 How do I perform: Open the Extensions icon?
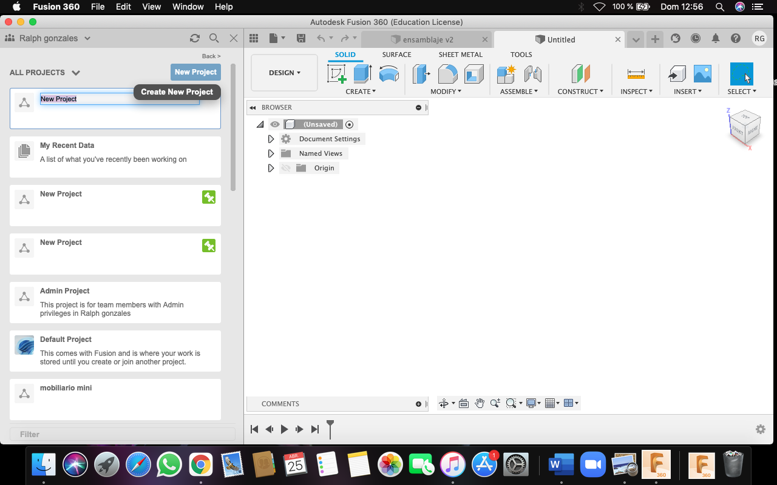(x=676, y=38)
